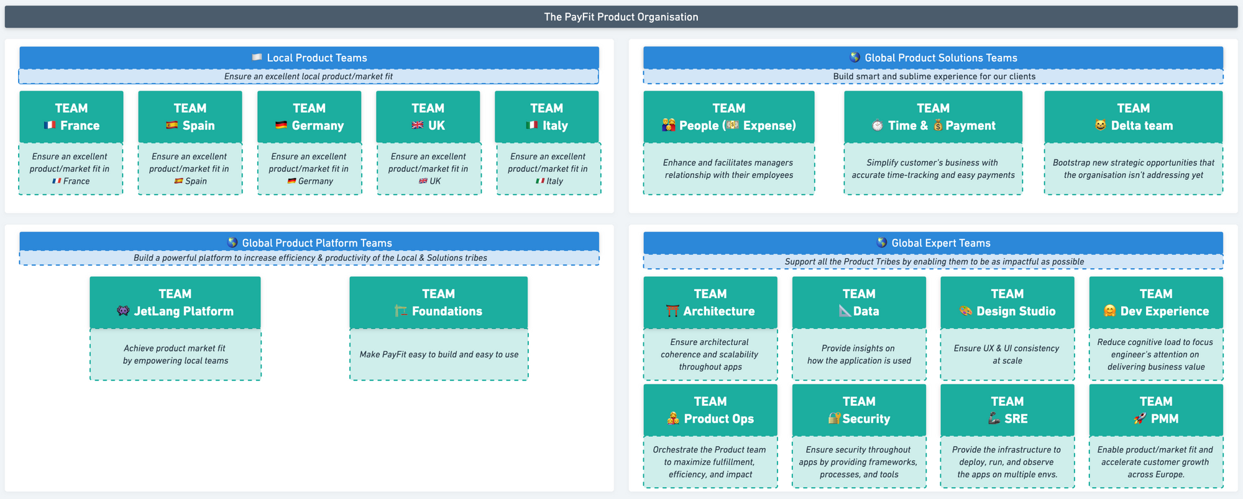Click the "Bootstrap new strategic opportunities" description
The width and height of the screenshot is (1243, 499).
tap(1133, 169)
